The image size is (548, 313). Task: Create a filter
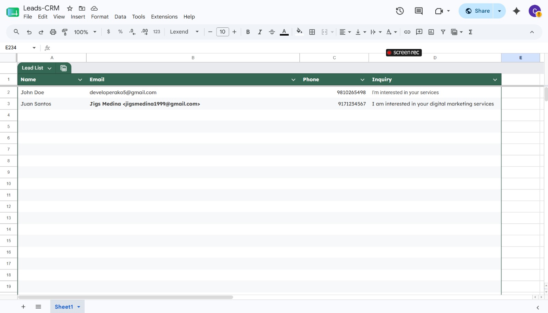pyautogui.click(x=443, y=32)
